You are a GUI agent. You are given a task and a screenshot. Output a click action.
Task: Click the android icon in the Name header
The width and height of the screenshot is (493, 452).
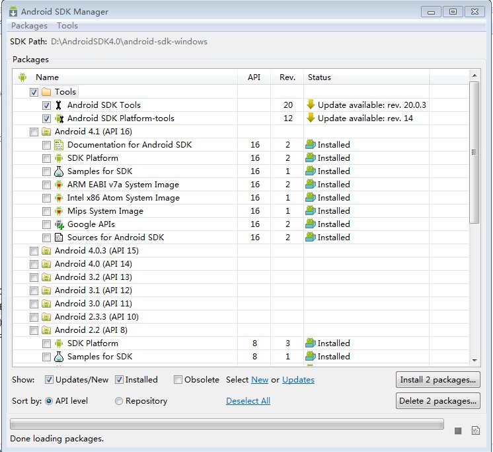(22, 77)
